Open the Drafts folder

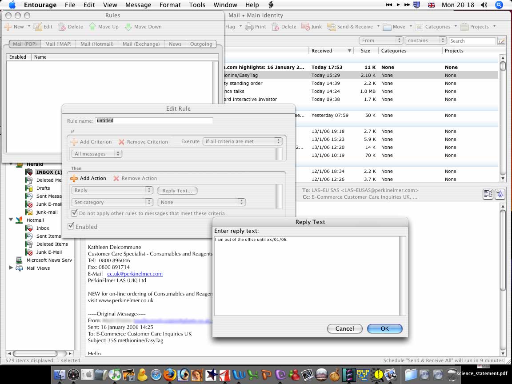43,188
